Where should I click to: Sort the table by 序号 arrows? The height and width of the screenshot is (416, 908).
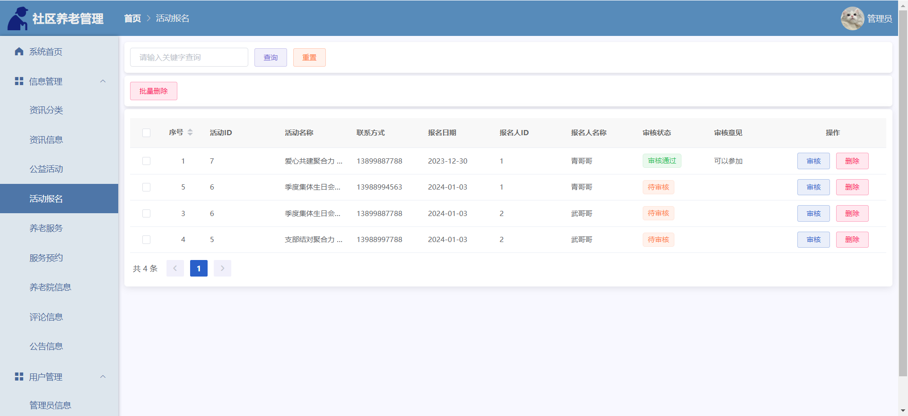(190, 132)
